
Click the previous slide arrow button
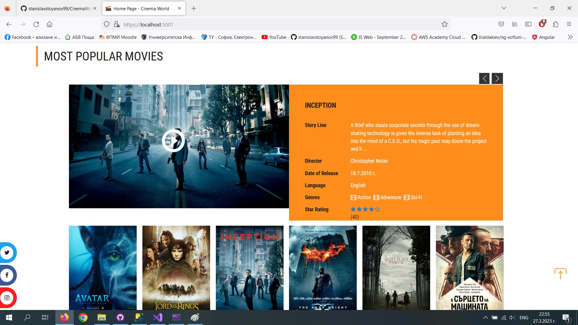tap(484, 78)
